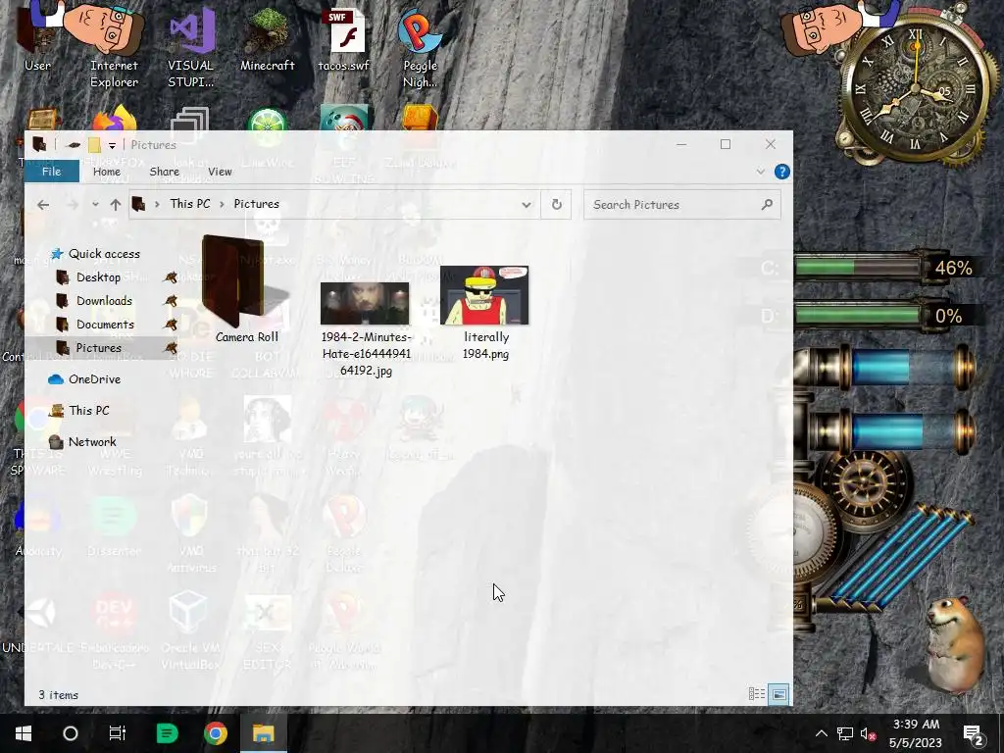Open the Windows Start menu
1004x753 pixels.
pyautogui.click(x=24, y=733)
